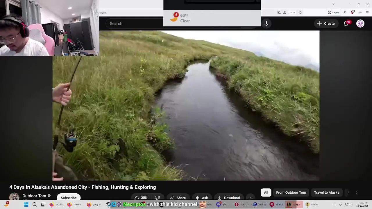Open the Windows Start menu
Image resolution: width=372 pixels, height=209 pixels.
(x=26, y=204)
